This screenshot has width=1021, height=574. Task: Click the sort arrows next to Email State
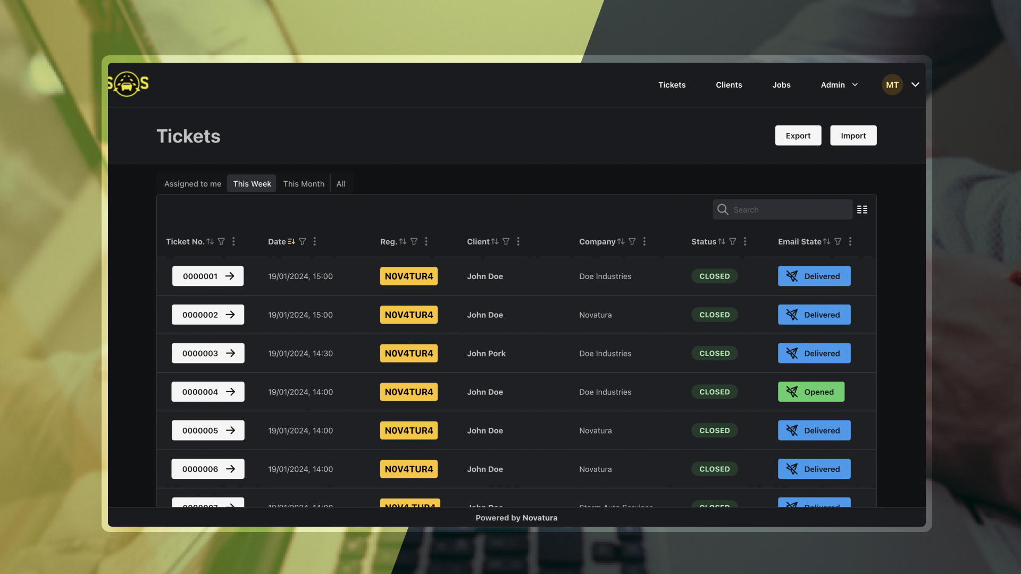[x=827, y=241]
